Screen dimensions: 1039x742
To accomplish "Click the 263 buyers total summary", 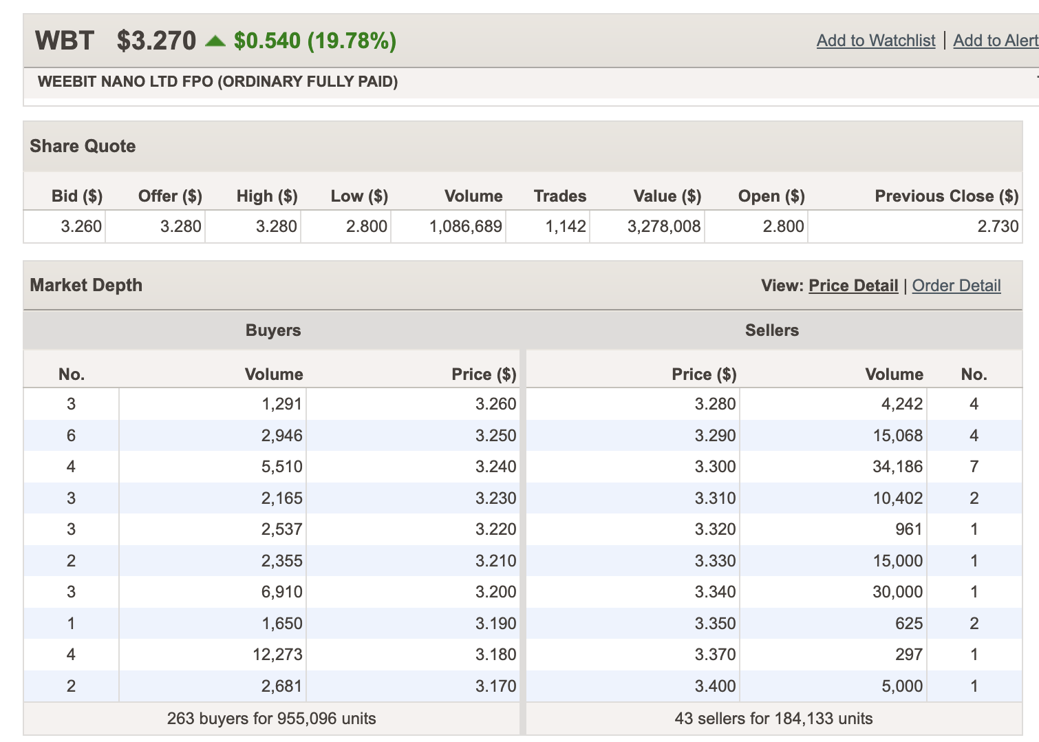I will (x=271, y=719).
